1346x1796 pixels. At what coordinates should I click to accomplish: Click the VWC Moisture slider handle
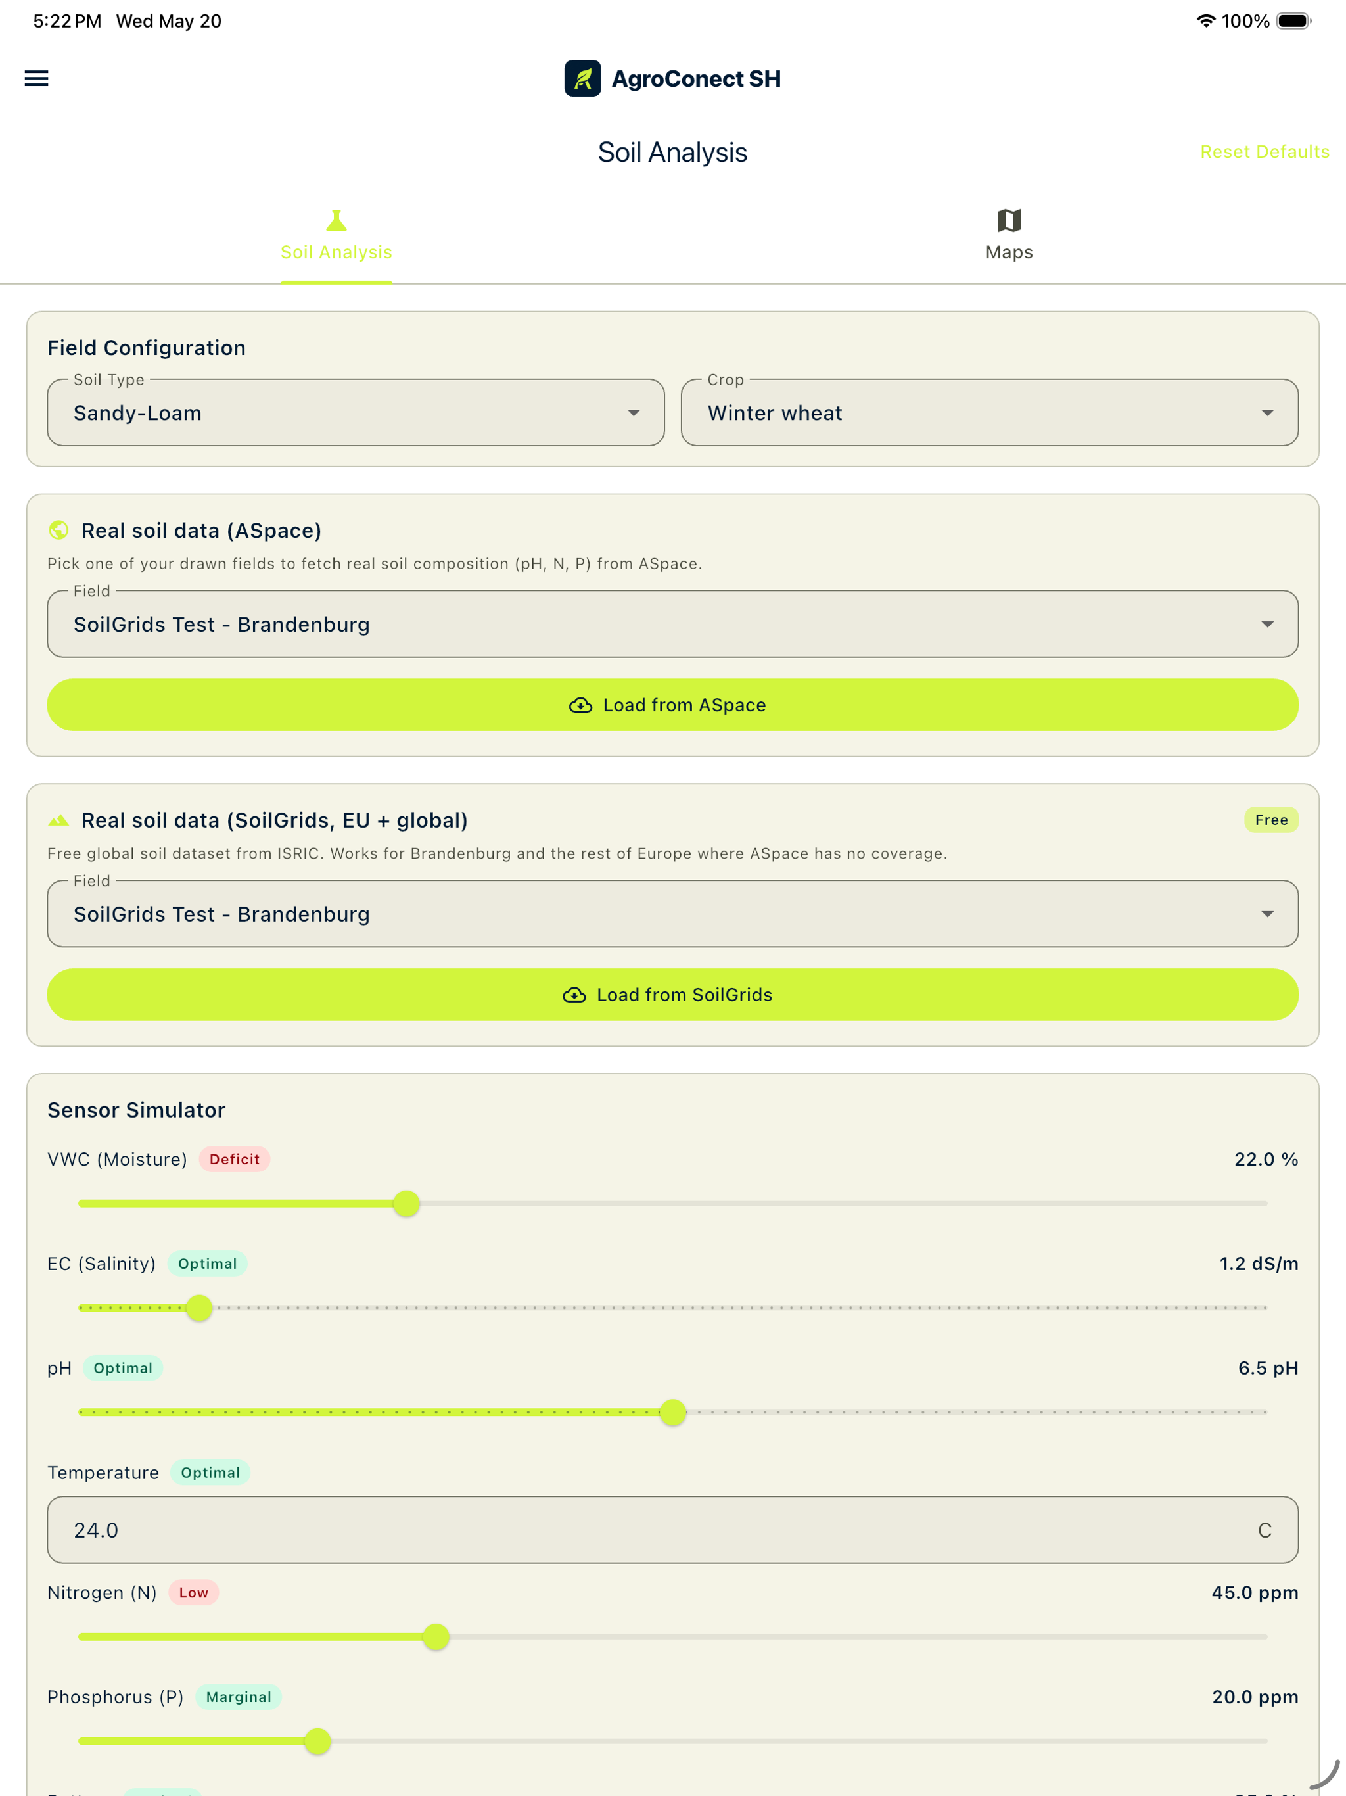pyautogui.click(x=406, y=1203)
